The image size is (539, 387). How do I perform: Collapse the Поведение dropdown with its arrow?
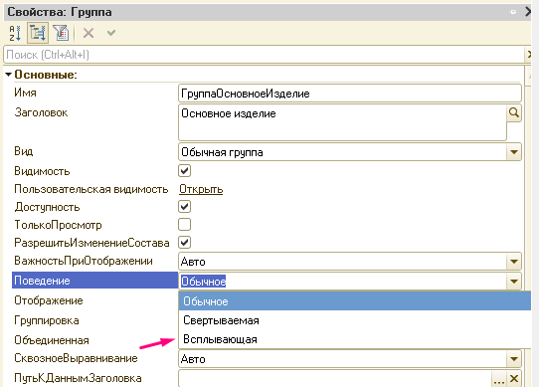pyautogui.click(x=514, y=282)
